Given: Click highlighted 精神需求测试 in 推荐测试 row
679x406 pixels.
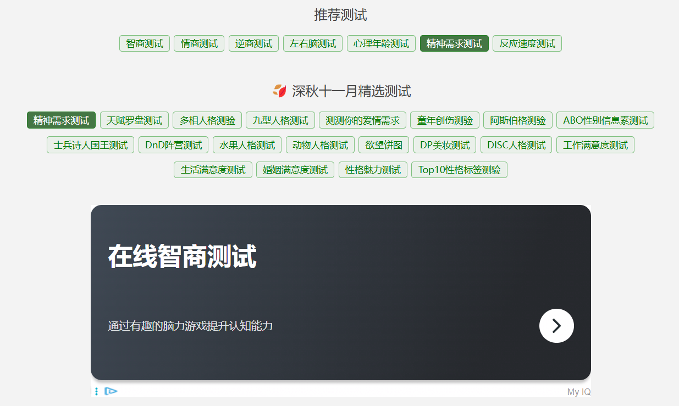Looking at the screenshot, I should pyautogui.click(x=454, y=43).
